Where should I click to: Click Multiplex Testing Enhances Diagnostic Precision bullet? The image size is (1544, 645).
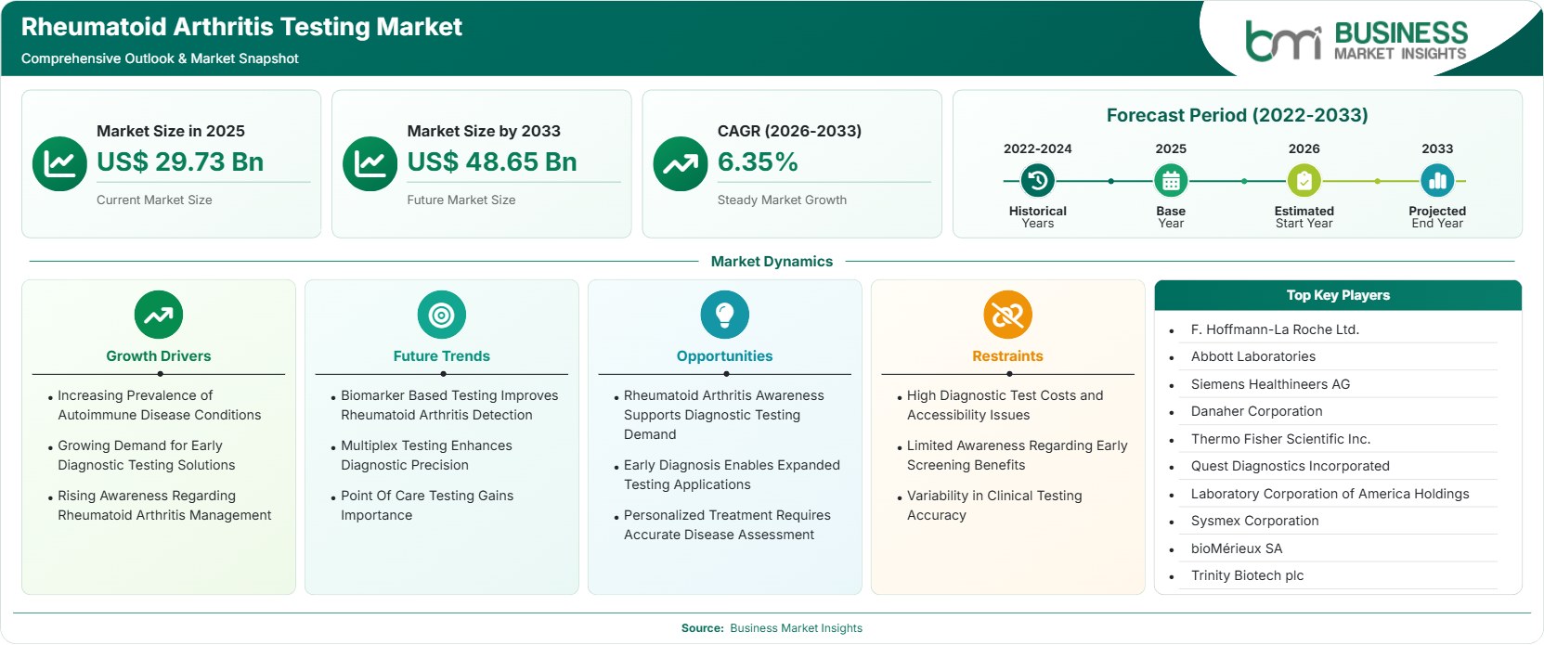pos(426,456)
